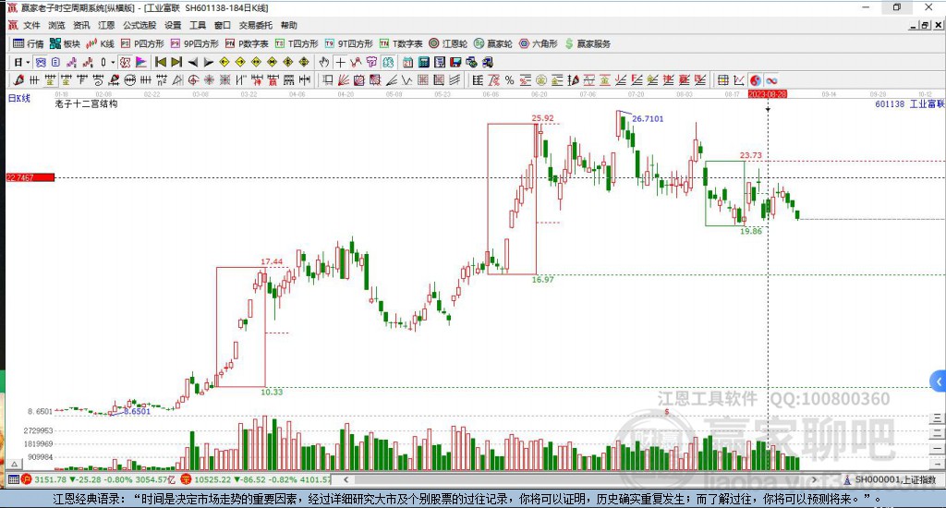Toggle the T数字表 number table view
Image resolution: width=946 pixels, height=508 pixels.
[401, 43]
